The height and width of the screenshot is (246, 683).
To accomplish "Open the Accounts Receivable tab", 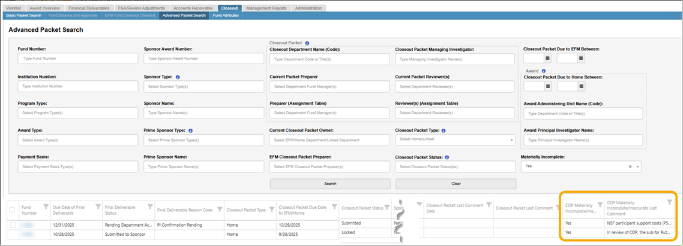I will click(x=193, y=8).
